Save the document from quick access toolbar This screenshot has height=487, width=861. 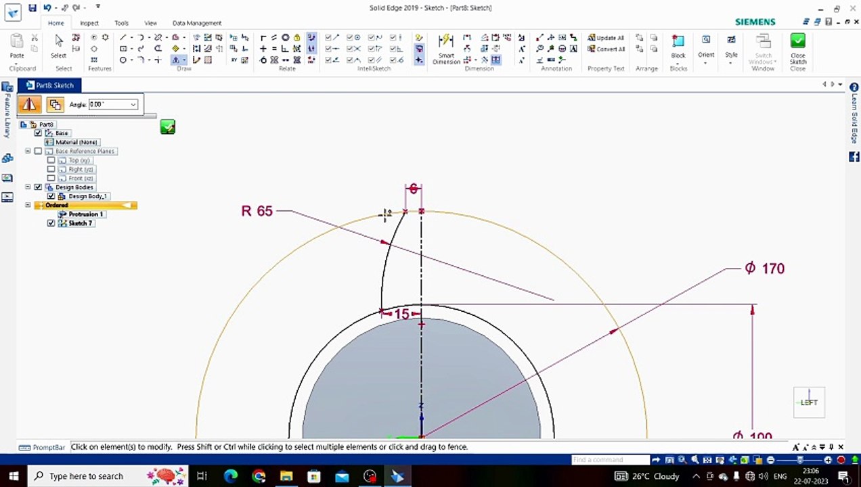[32, 8]
